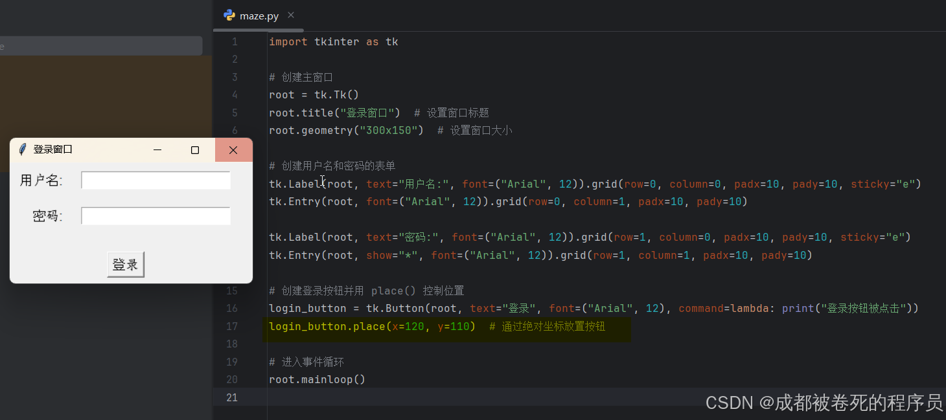Click the 登录 button in login window

coord(126,264)
